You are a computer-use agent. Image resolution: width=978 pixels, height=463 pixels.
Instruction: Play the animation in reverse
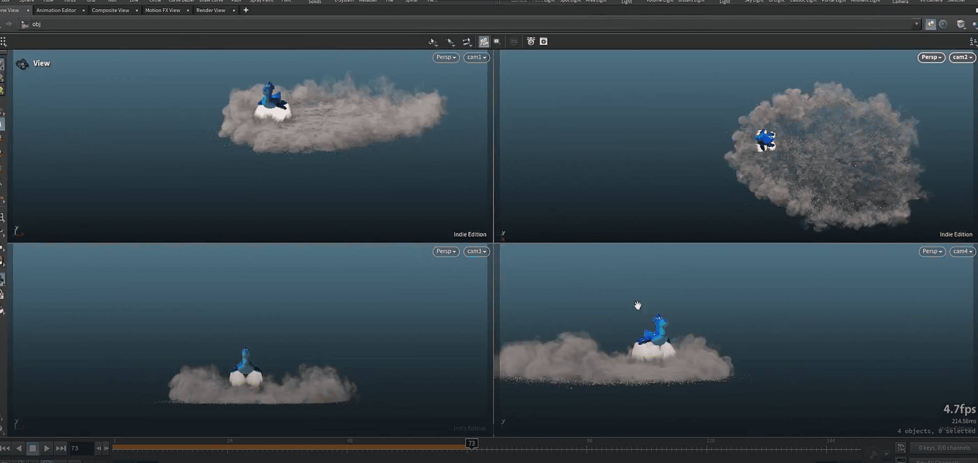pos(19,448)
